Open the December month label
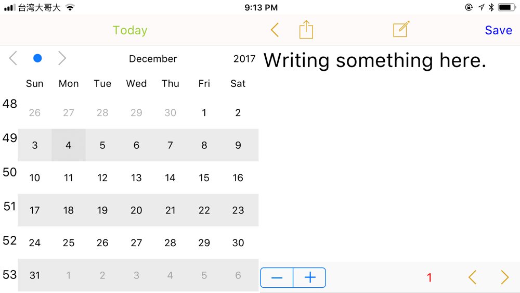The width and height of the screenshot is (520, 293). [x=153, y=59]
